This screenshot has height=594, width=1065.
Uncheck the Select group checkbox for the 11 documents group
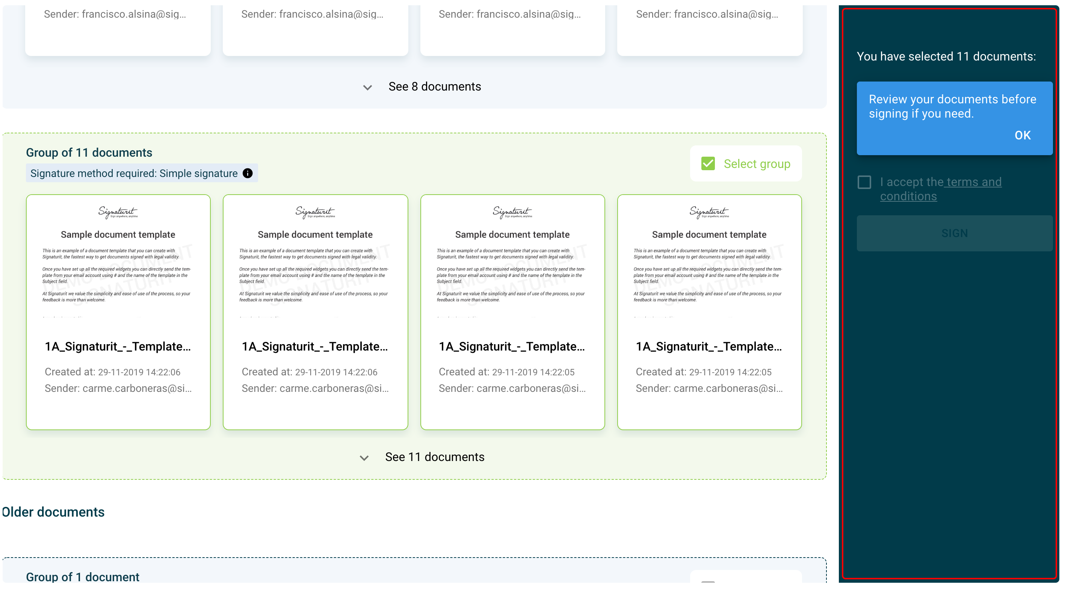pyautogui.click(x=708, y=164)
